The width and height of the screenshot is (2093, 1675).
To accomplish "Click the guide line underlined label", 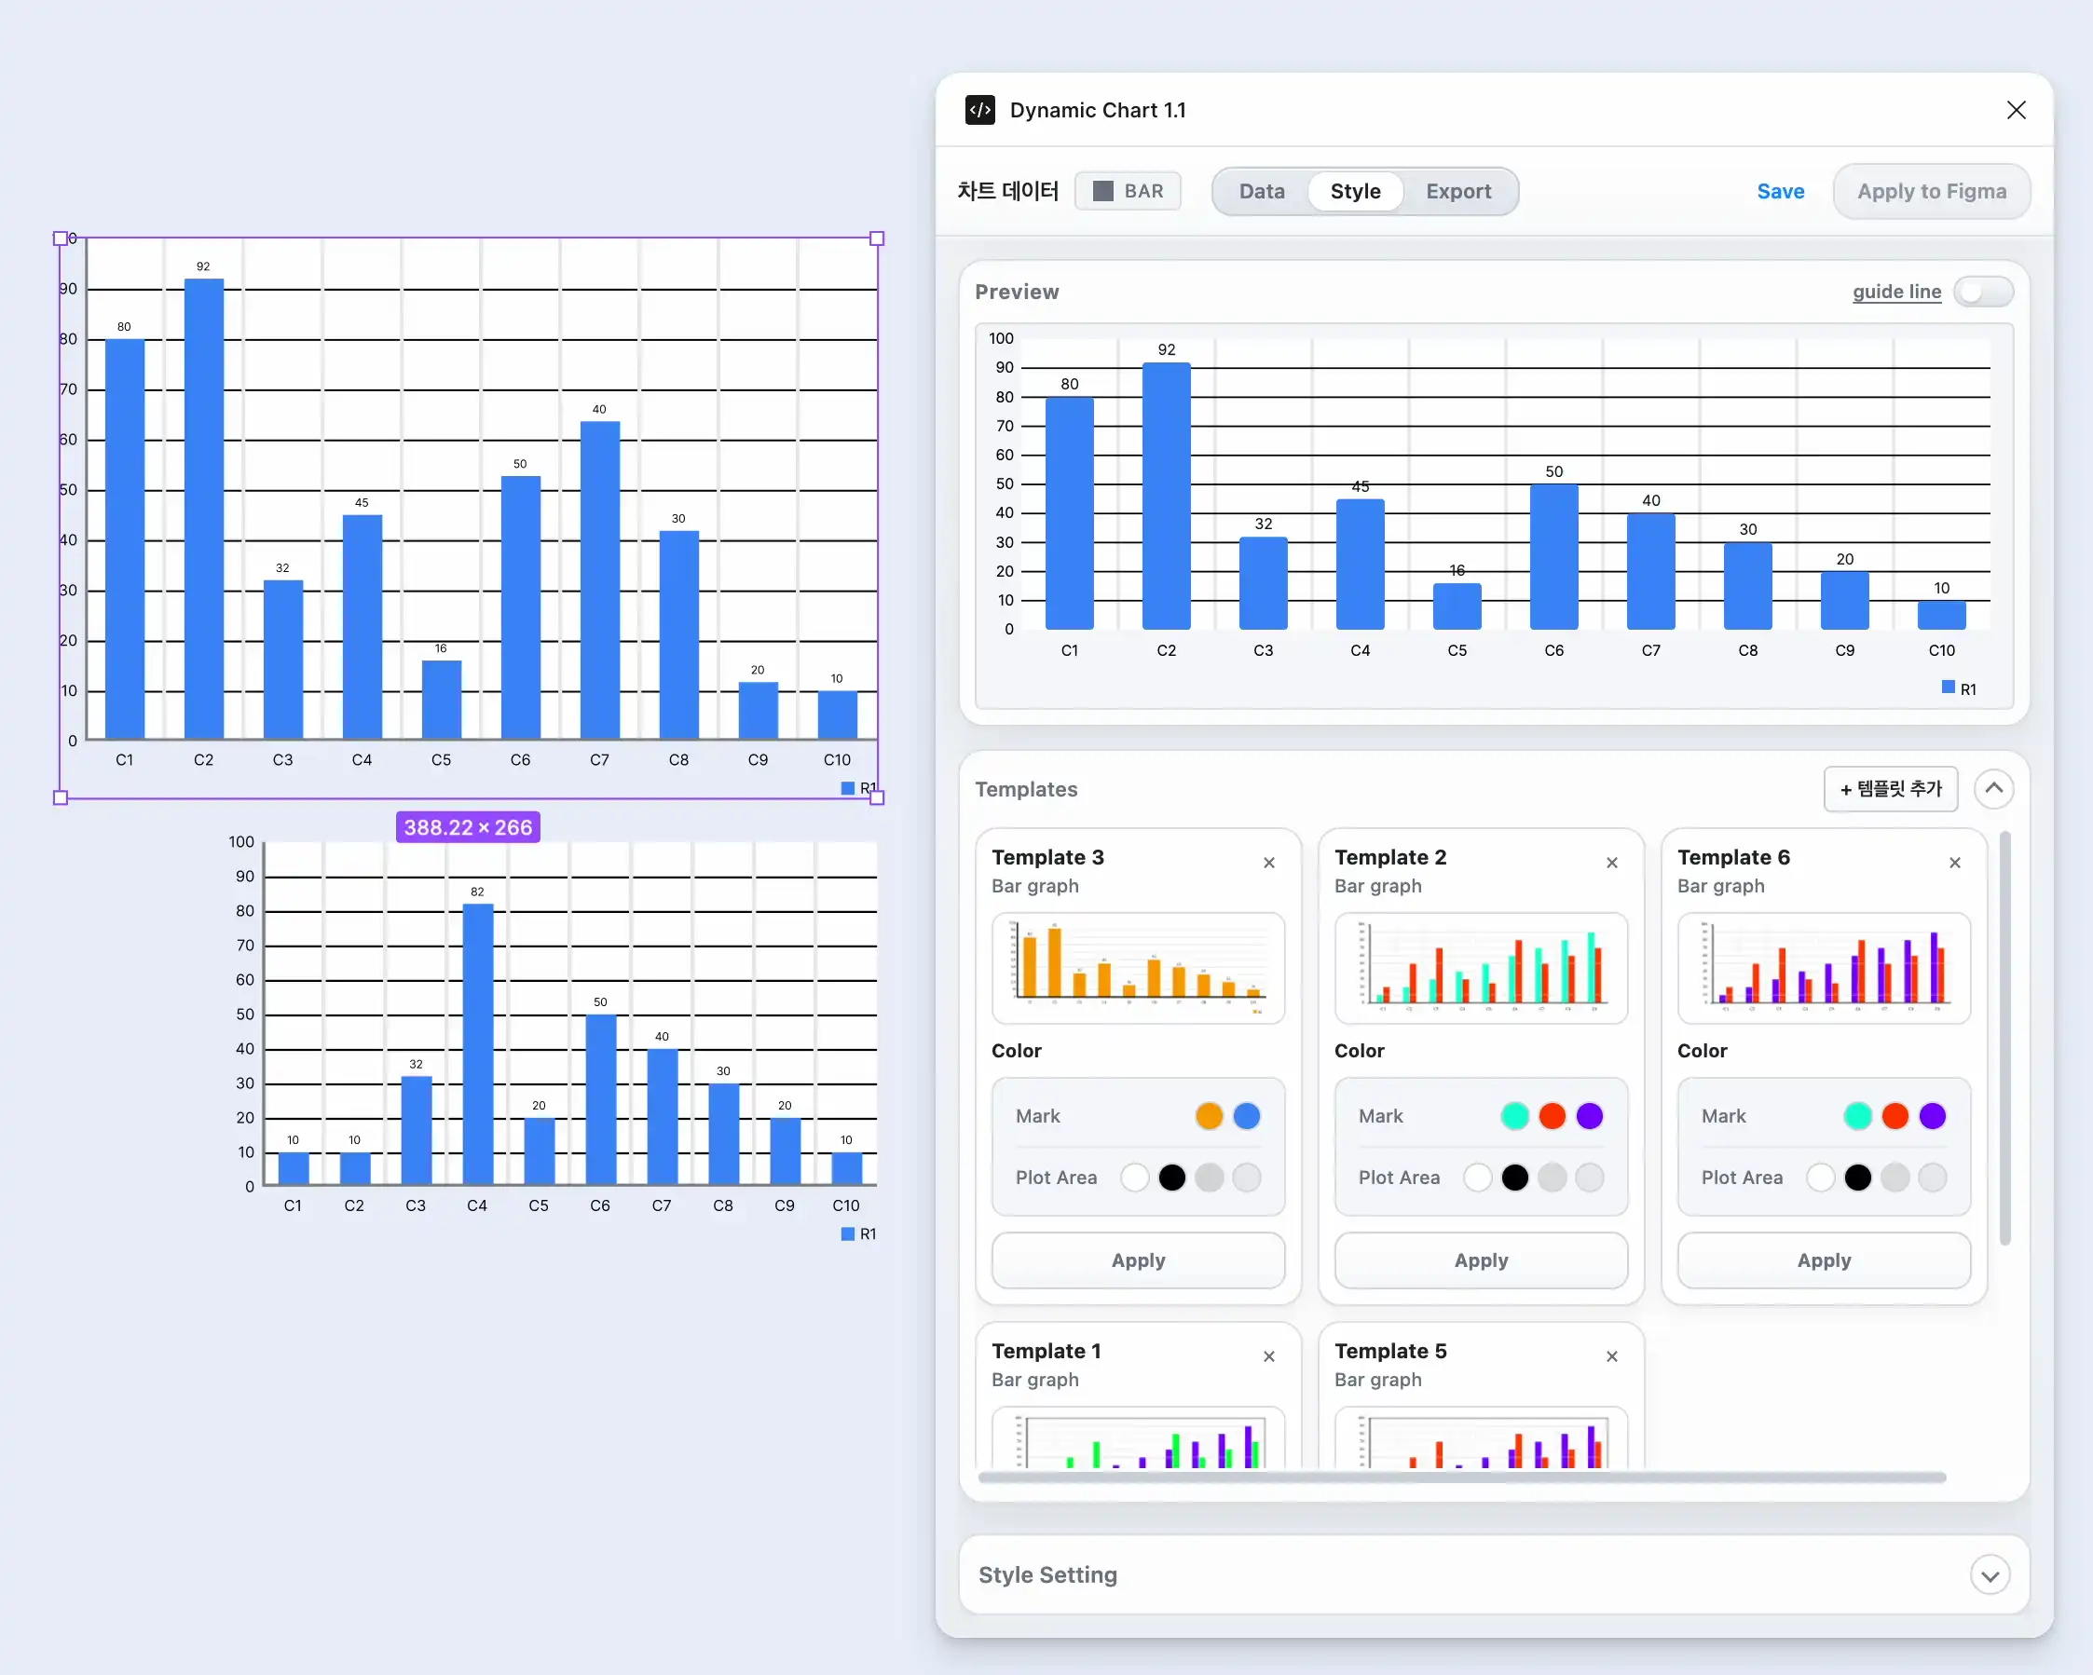I will pyautogui.click(x=1896, y=292).
